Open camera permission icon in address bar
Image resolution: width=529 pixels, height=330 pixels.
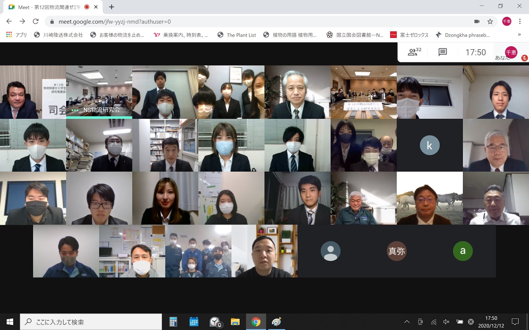477,21
